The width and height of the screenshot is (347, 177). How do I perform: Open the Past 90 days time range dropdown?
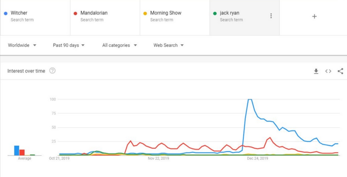[x=68, y=45]
